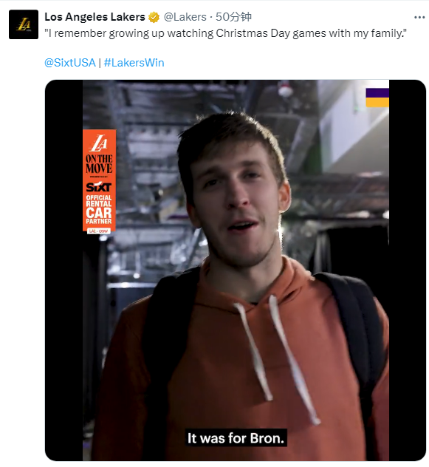Click the orange Sixt On The Move banner
This screenshot has width=429, height=467.
(x=99, y=180)
